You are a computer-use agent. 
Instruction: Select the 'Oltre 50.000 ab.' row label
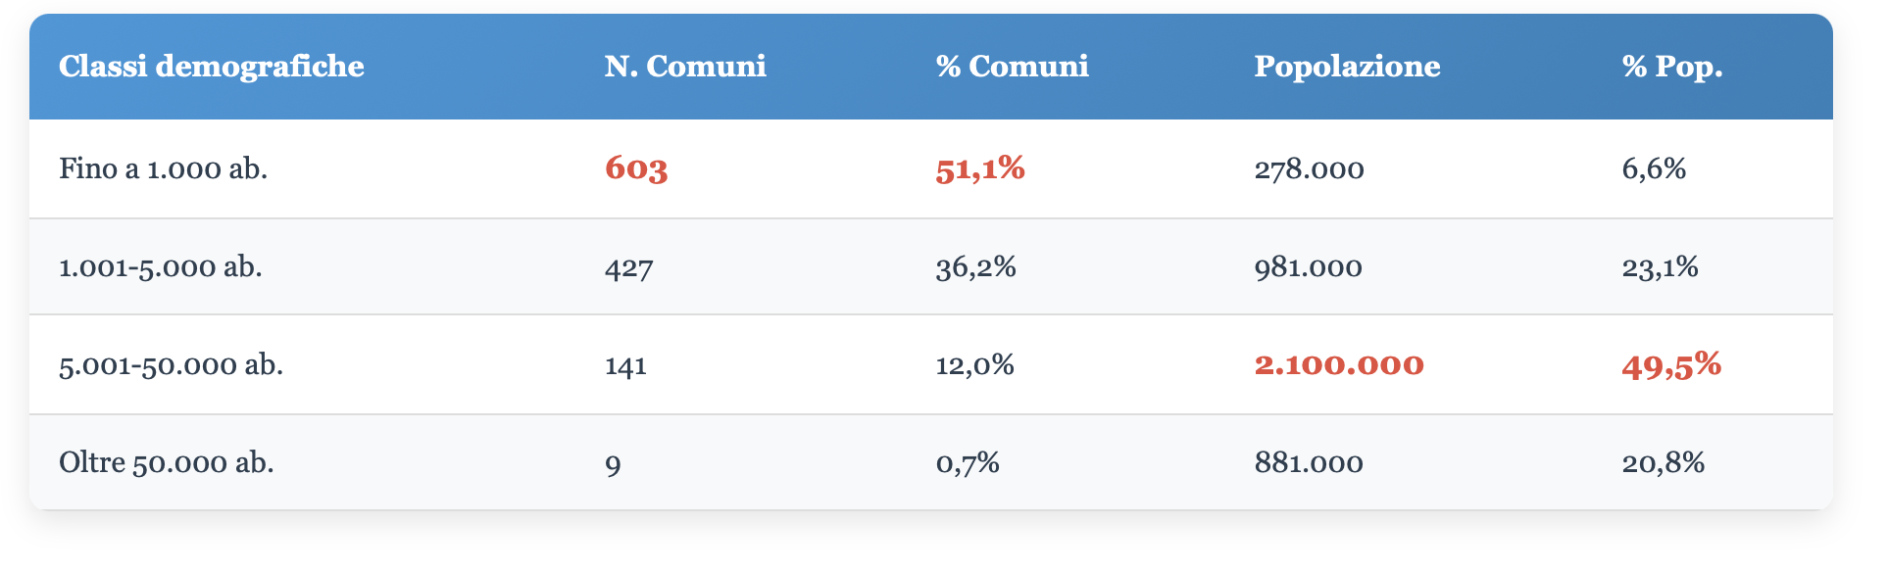166,462
